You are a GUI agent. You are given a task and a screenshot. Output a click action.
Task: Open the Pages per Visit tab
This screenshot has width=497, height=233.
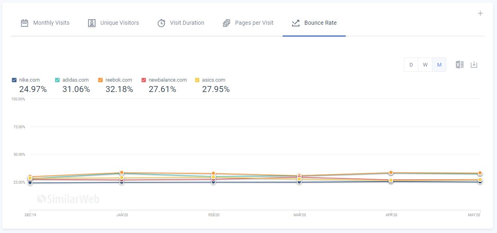click(248, 23)
